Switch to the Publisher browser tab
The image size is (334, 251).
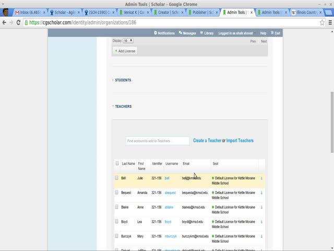(x=200, y=12)
